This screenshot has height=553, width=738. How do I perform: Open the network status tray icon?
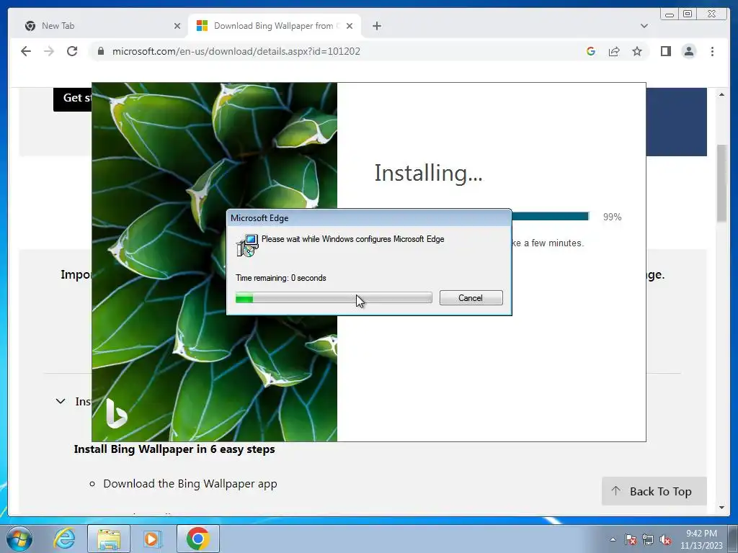(648, 539)
